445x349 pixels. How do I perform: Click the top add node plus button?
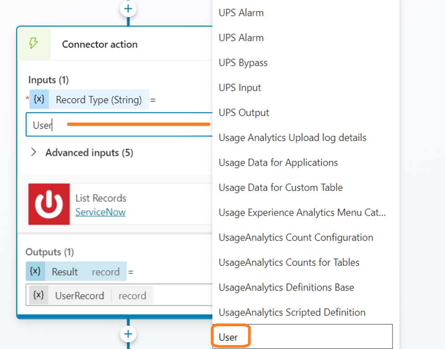click(128, 8)
